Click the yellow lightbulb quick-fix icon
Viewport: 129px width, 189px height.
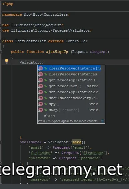point(7,61)
